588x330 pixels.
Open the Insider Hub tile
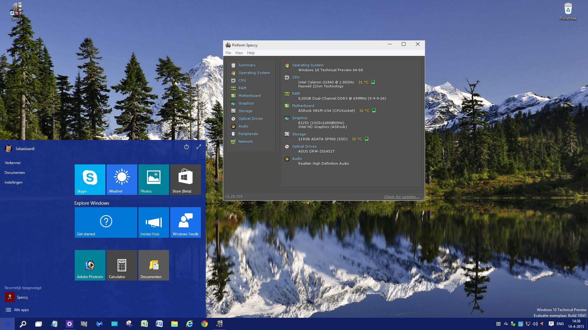click(x=154, y=222)
